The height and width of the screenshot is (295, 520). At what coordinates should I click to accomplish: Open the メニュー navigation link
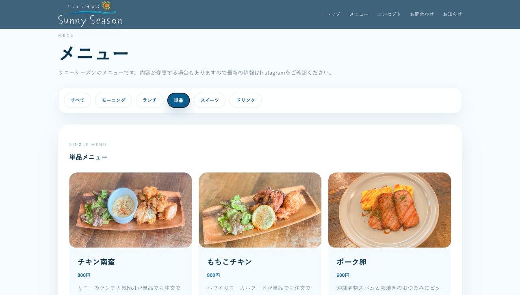(359, 14)
